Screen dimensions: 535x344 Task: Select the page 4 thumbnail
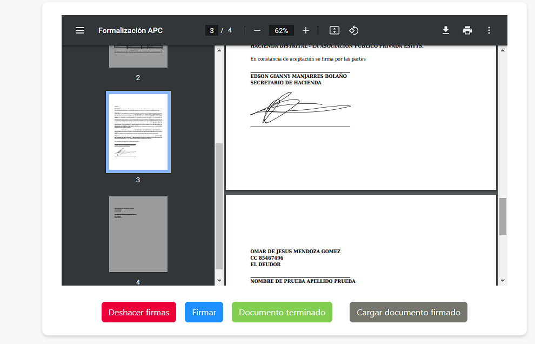coord(138,234)
